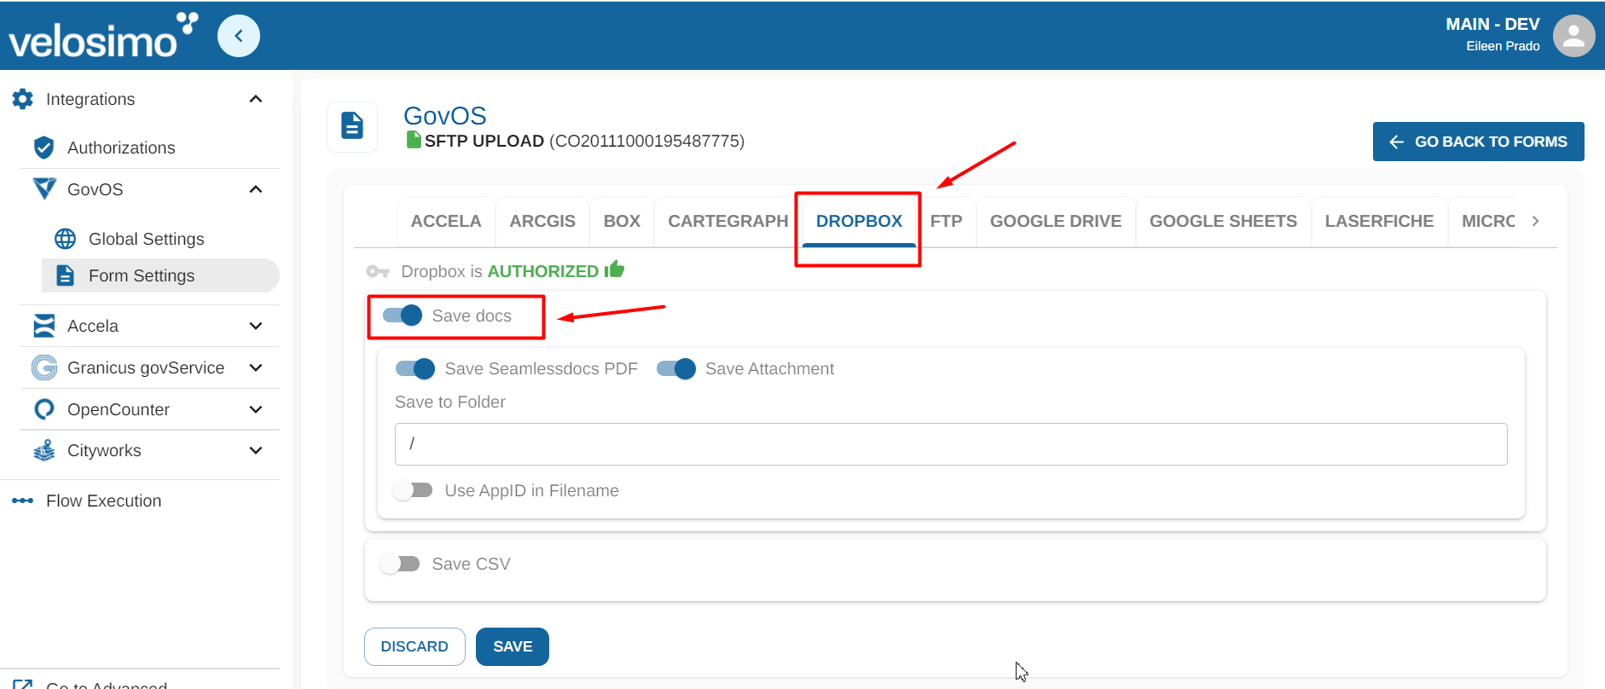Expand the Accela menu chevron
Screen dimensions: 1605x689
point(255,326)
